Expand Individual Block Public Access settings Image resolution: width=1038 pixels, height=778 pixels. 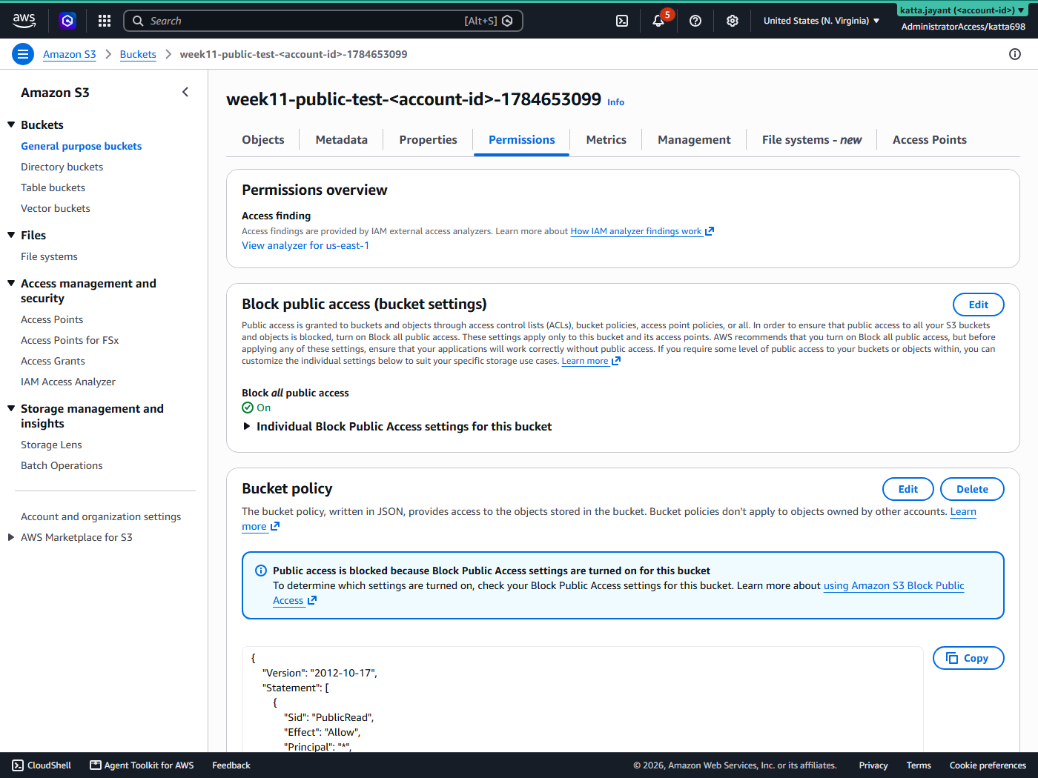[x=397, y=426]
